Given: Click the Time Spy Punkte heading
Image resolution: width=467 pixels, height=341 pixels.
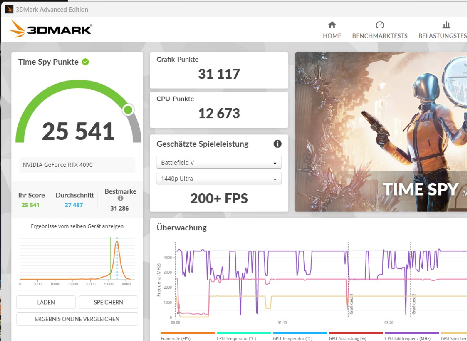Looking at the screenshot, I should tap(48, 62).
